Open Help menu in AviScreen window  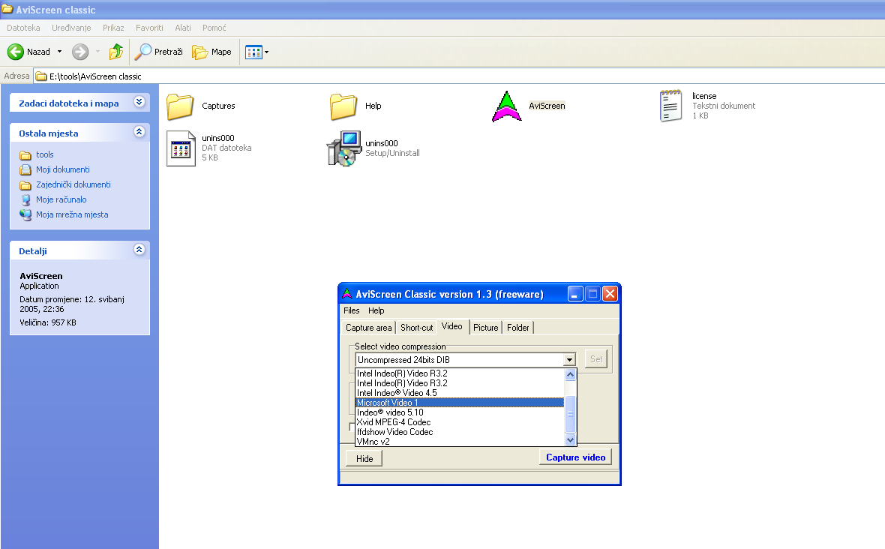tap(376, 311)
